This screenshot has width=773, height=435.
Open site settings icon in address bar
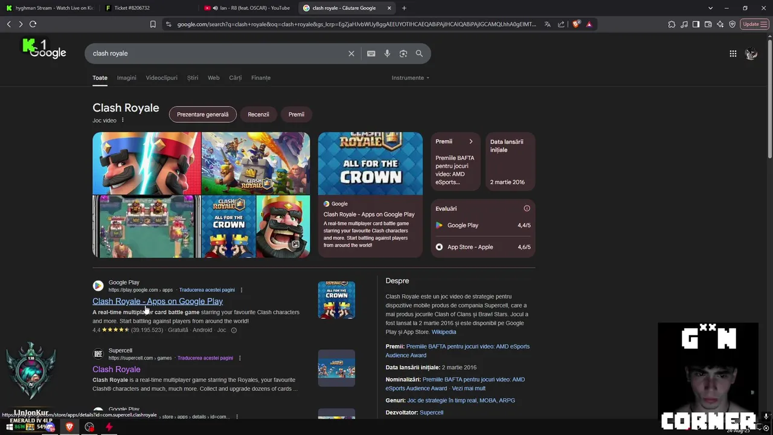pos(168,24)
